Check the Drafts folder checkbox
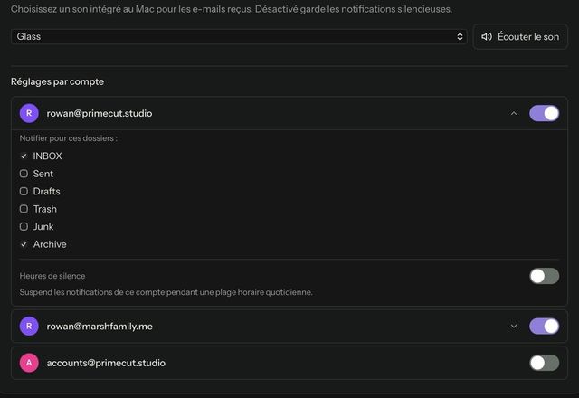This screenshot has width=579, height=398. pyautogui.click(x=24, y=191)
